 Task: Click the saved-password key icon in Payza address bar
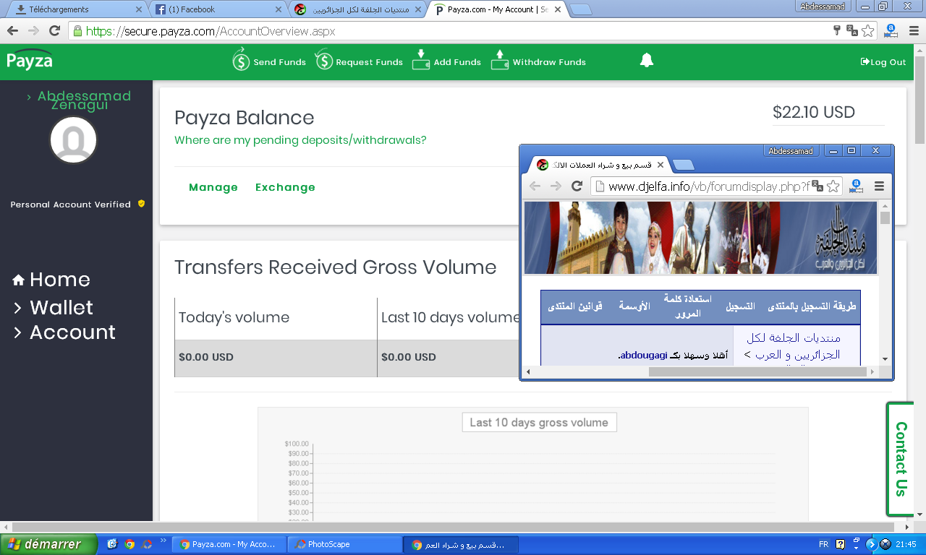point(837,31)
